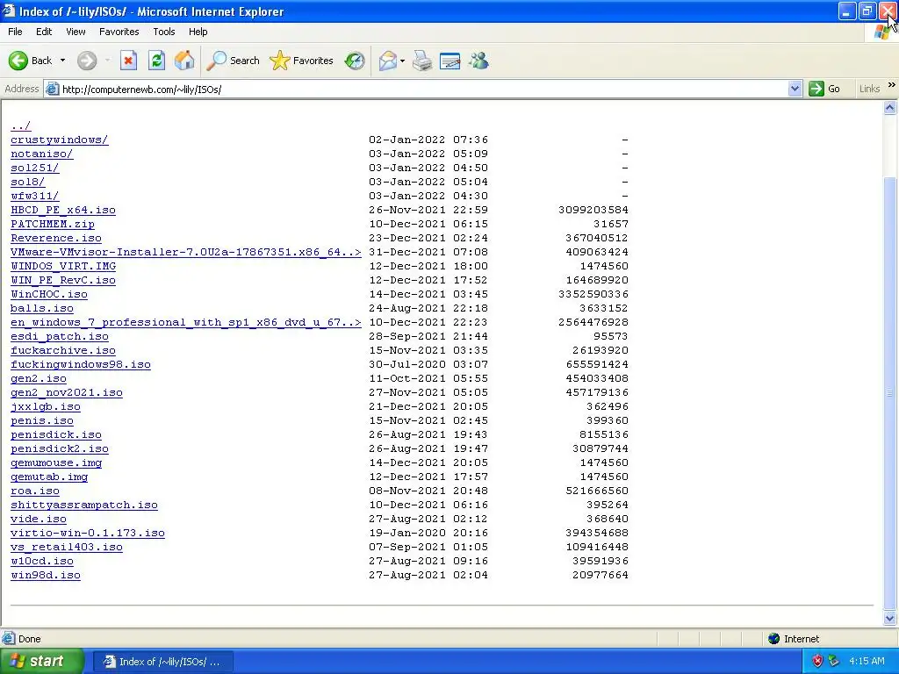Download virtio-win-0.1.173.iso
The image size is (899, 674).
pos(87,533)
